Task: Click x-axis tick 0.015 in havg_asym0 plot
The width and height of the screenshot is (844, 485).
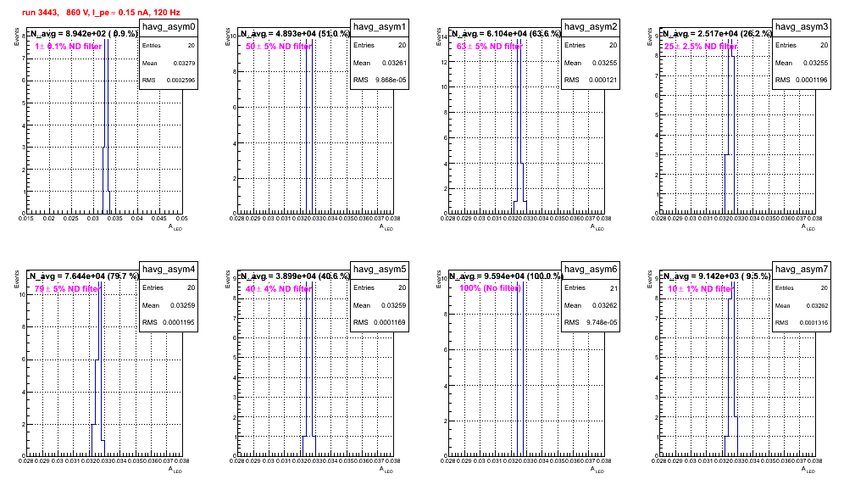Action: [x=26, y=219]
